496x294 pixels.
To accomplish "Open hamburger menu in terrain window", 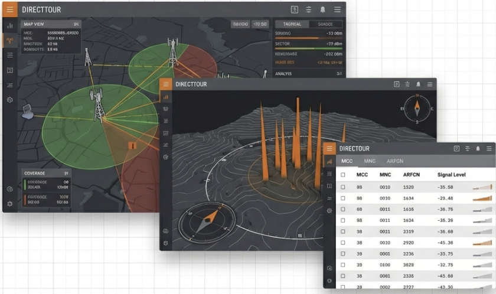I will (x=166, y=84).
